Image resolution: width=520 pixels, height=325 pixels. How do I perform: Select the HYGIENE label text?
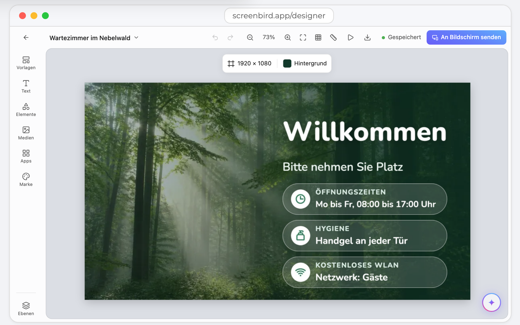[332, 229]
